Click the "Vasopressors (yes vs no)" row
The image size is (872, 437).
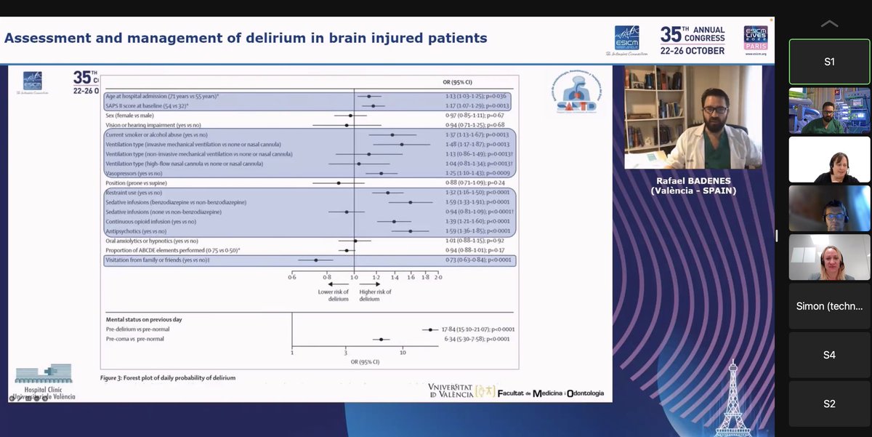(307, 174)
